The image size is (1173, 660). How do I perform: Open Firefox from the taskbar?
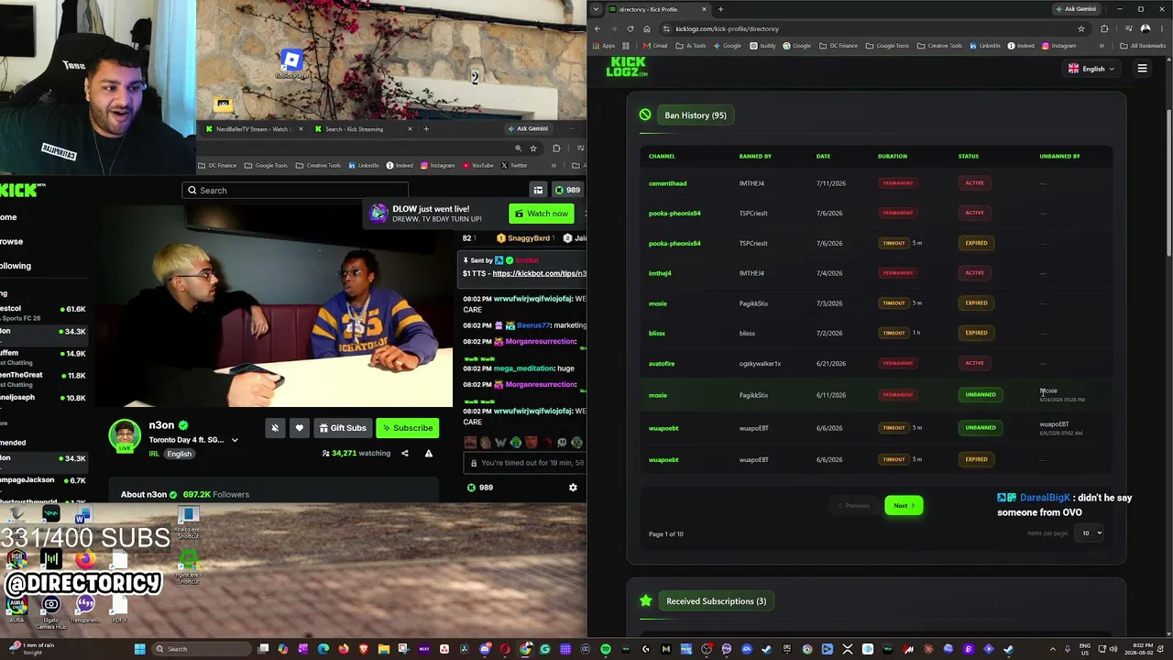pos(344,649)
